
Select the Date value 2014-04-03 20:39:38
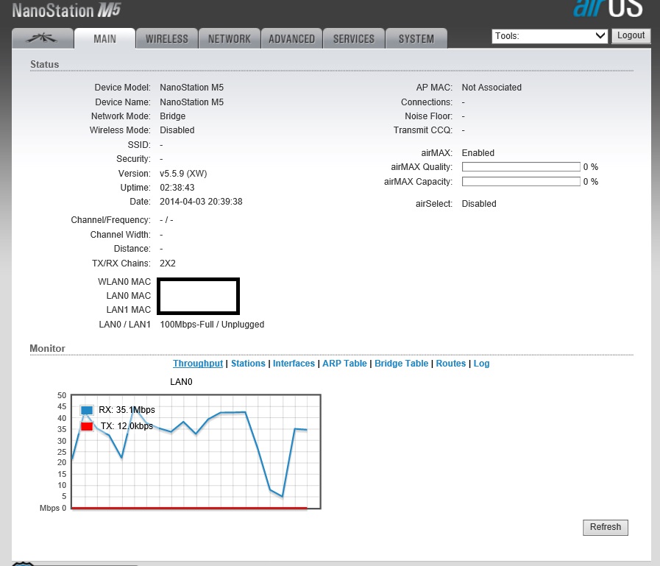[201, 202]
